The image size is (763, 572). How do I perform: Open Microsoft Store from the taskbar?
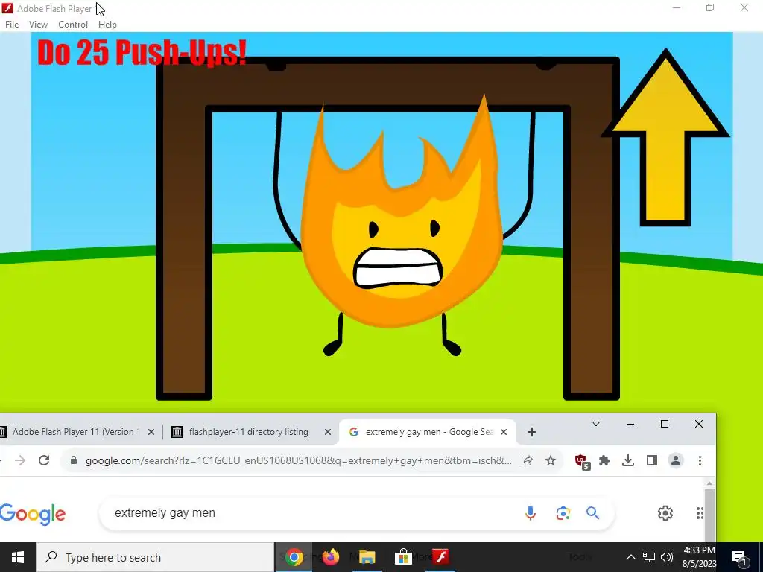tap(403, 557)
